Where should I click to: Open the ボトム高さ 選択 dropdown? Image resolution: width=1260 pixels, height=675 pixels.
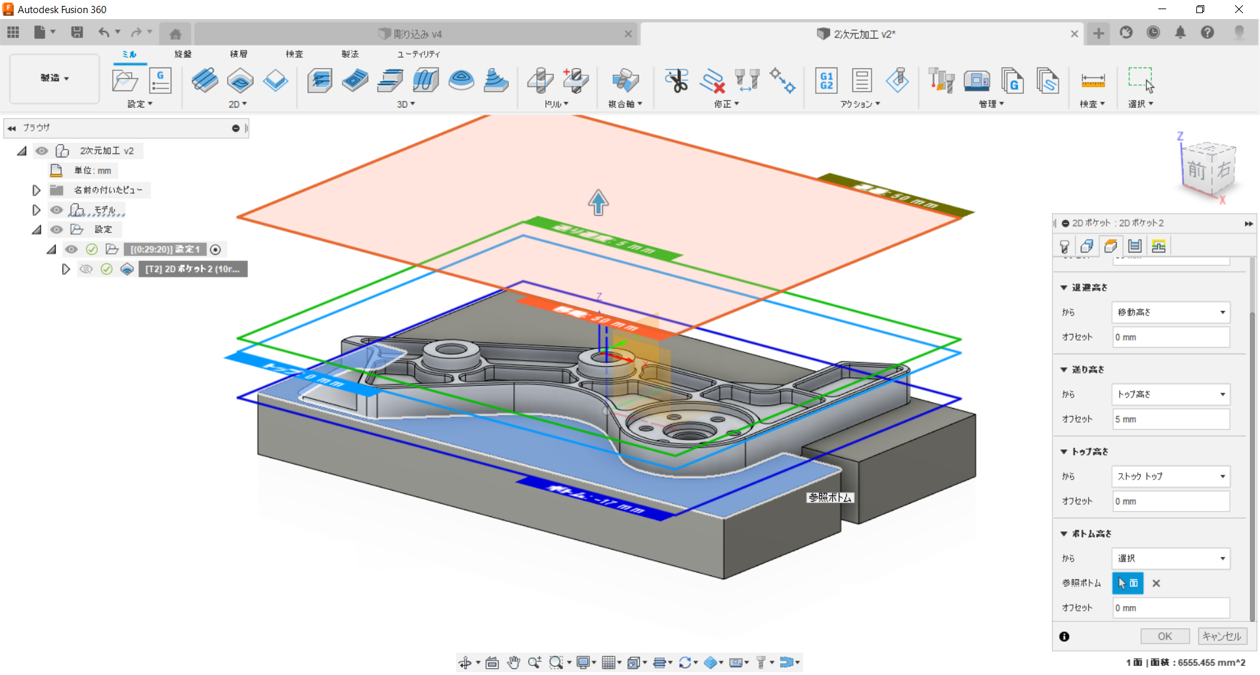pos(1170,558)
